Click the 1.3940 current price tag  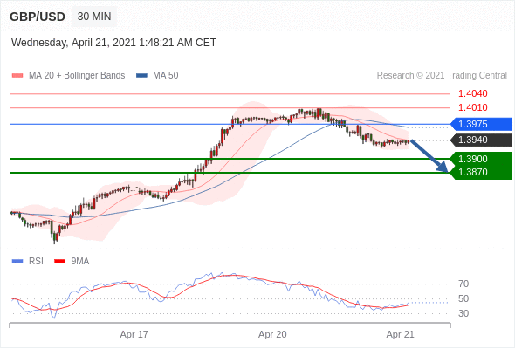[481, 140]
